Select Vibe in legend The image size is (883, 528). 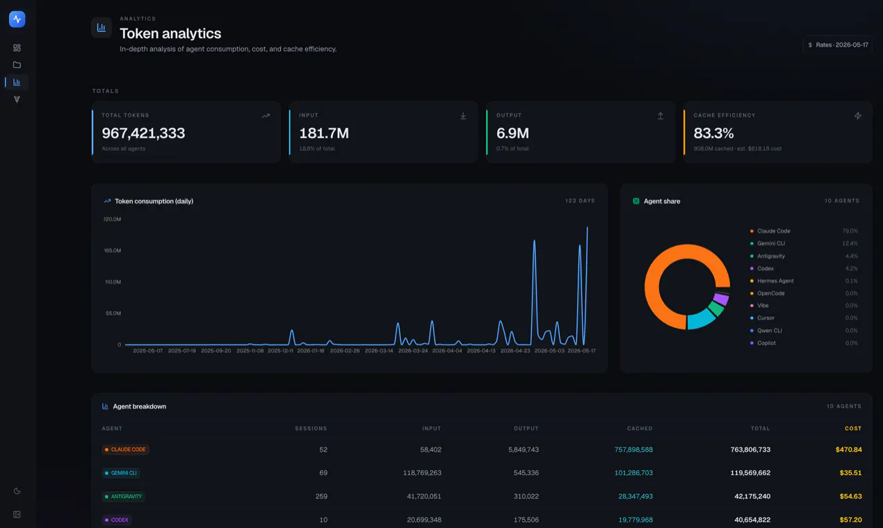tap(763, 306)
